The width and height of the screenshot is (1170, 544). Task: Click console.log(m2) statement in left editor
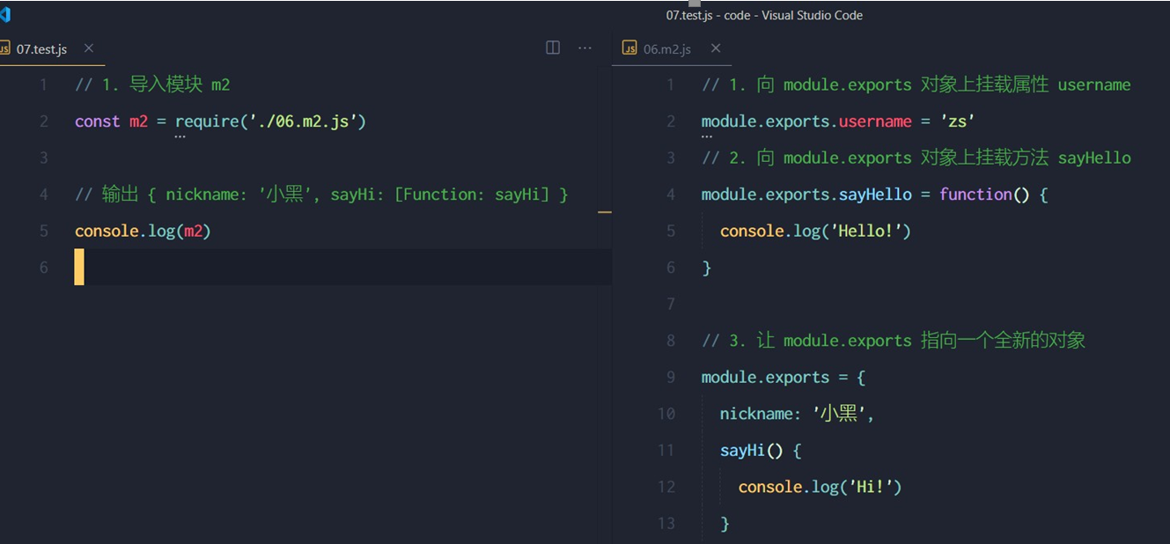(143, 231)
